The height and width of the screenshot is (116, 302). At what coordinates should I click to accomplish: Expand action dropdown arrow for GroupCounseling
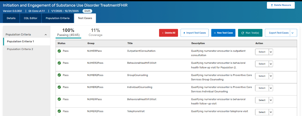271,76
